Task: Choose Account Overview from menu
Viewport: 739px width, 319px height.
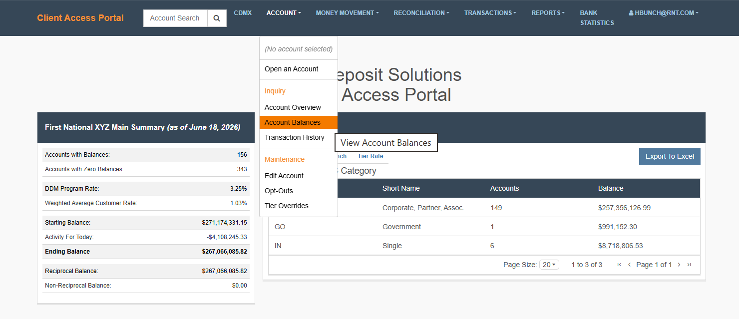Action: coord(299,107)
